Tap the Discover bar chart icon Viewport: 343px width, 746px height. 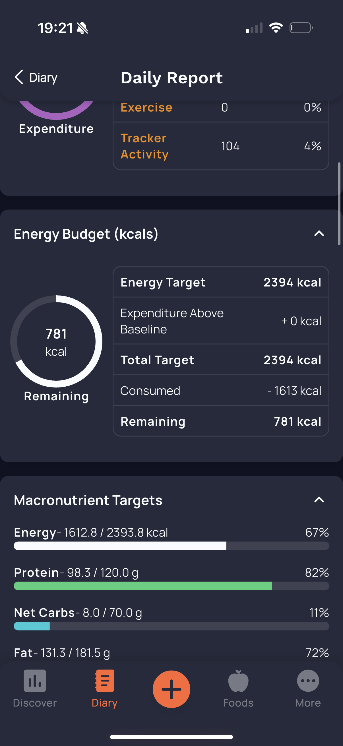pyautogui.click(x=35, y=680)
